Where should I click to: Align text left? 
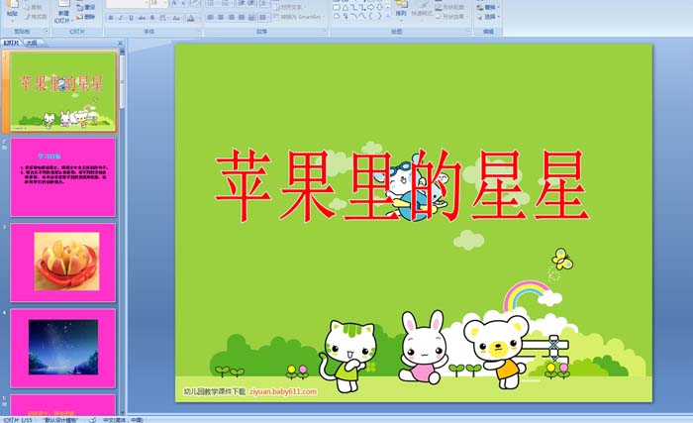[210, 17]
